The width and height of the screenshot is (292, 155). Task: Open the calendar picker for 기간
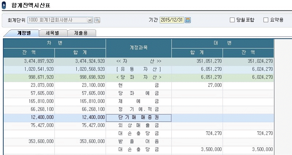[188, 20]
